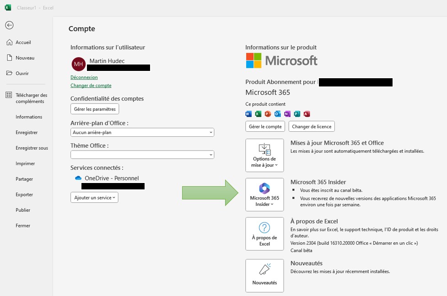Expand Options de mise à jour menu

point(264,156)
